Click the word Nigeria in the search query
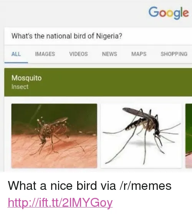This screenshot has width=192, height=214. click(109, 36)
